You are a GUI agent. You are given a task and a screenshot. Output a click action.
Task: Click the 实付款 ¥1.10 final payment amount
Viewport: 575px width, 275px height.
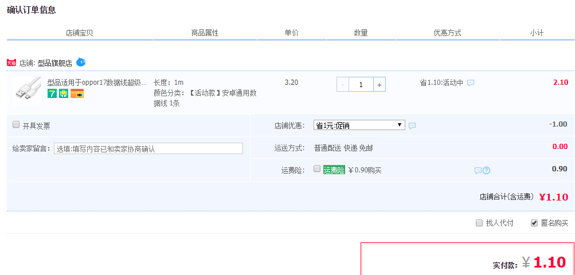(544, 262)
